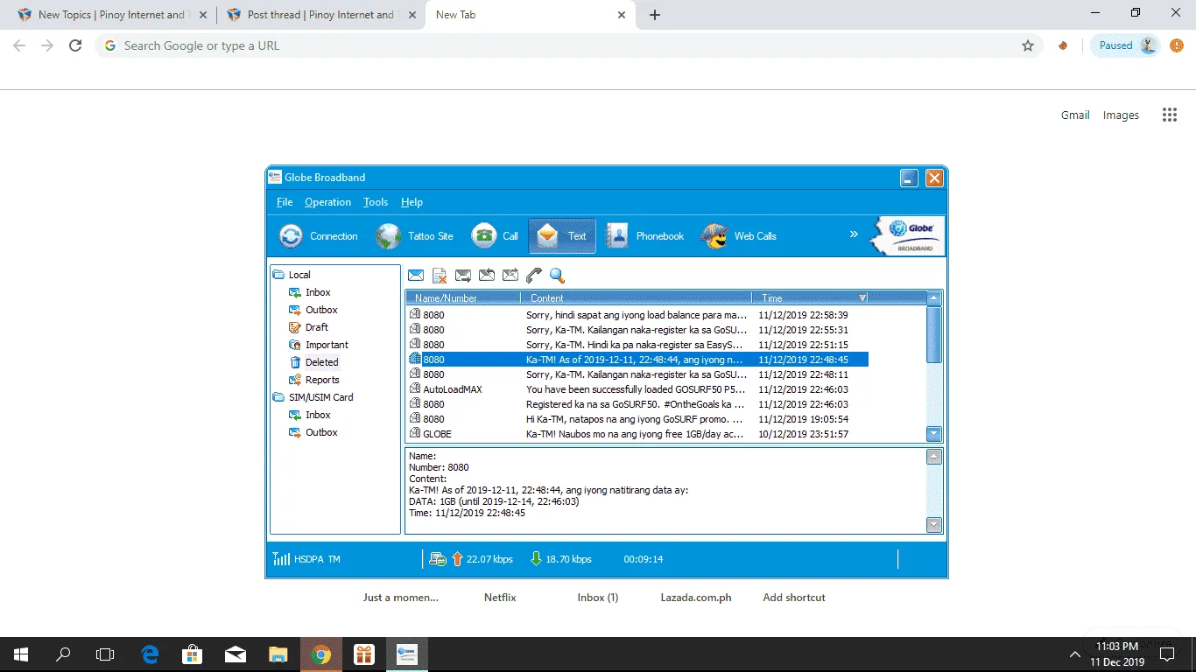This screenshot has height=672, width=1196.
Task: Open the Connection section in Globe Broadband
Action: coord(318,236)
